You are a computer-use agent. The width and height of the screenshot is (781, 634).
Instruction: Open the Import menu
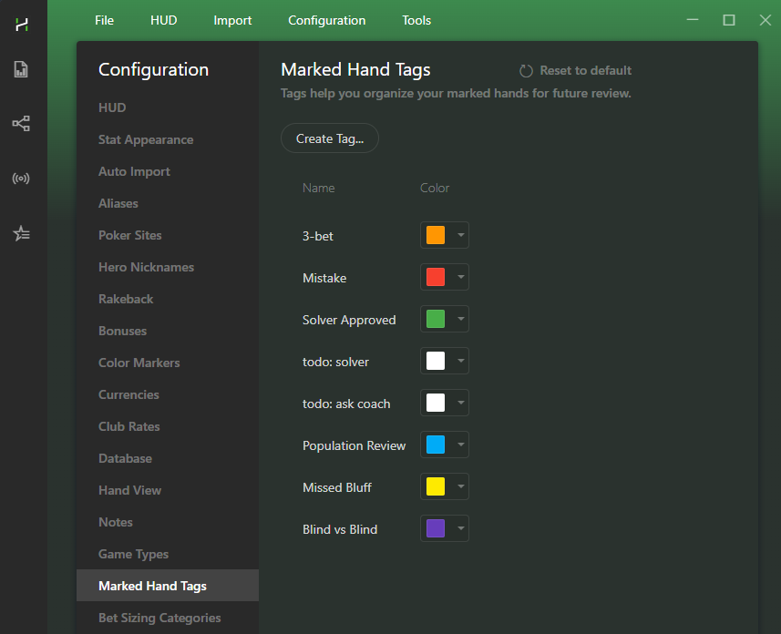pos(232,20)
